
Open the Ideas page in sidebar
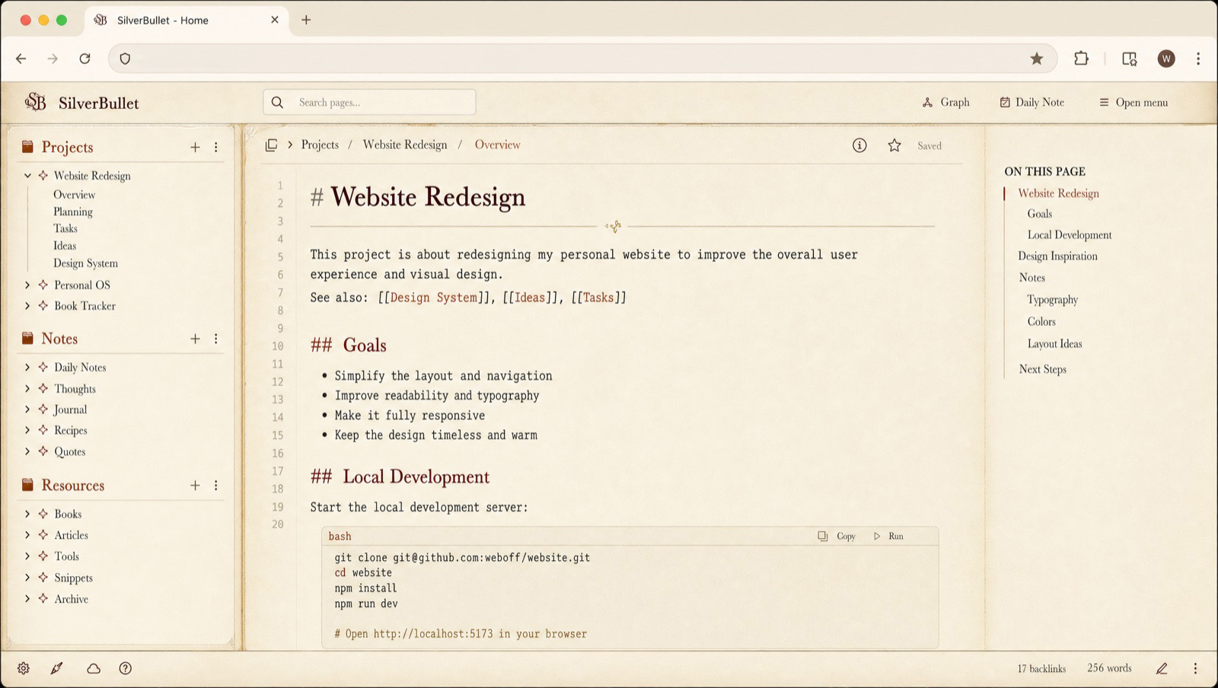pos(64,246)
